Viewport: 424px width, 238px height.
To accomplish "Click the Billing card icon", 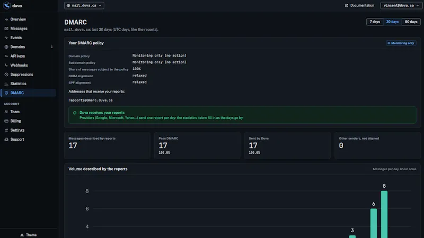I will (x=6, y=121).
